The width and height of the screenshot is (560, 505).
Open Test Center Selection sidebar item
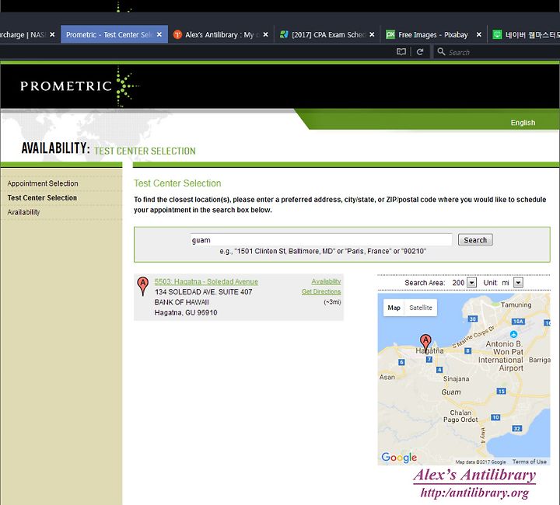(x=42, y=197)
